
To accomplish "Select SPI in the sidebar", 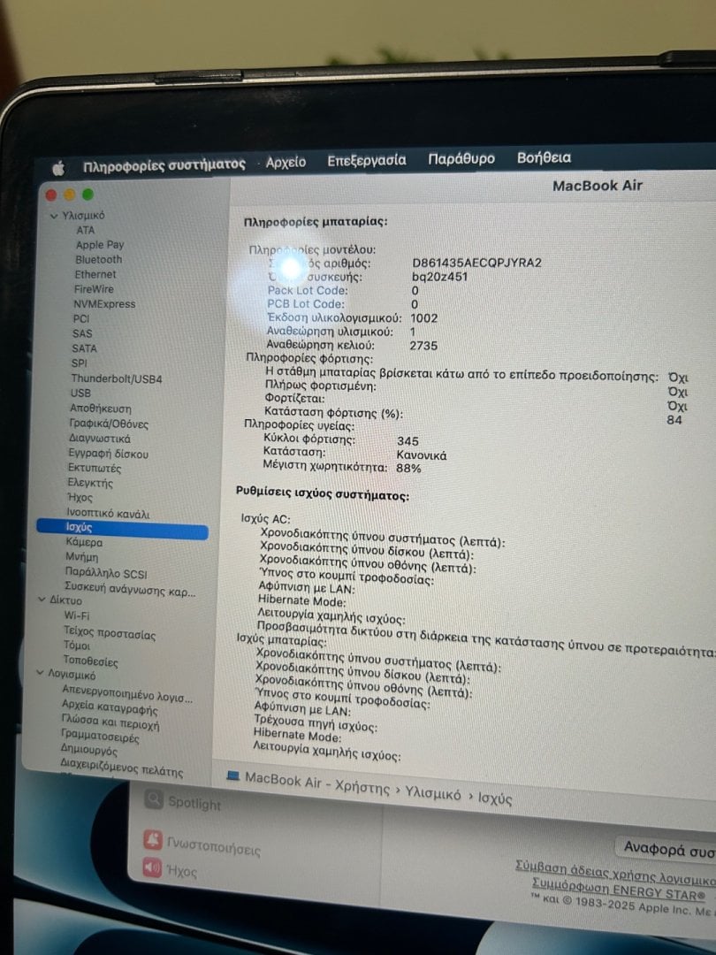I will 80,363.
